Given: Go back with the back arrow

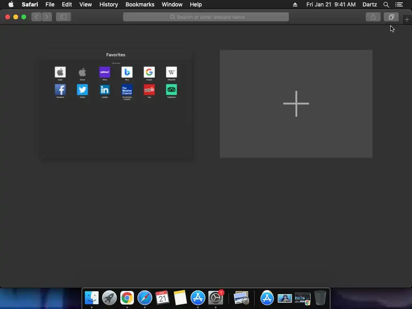Looking at the screenshot, I should point(37,17).
